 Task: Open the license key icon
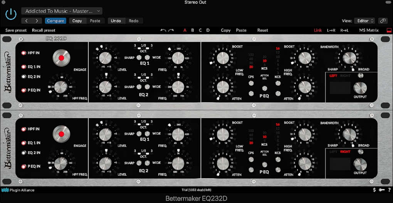[x=382, y=190]
